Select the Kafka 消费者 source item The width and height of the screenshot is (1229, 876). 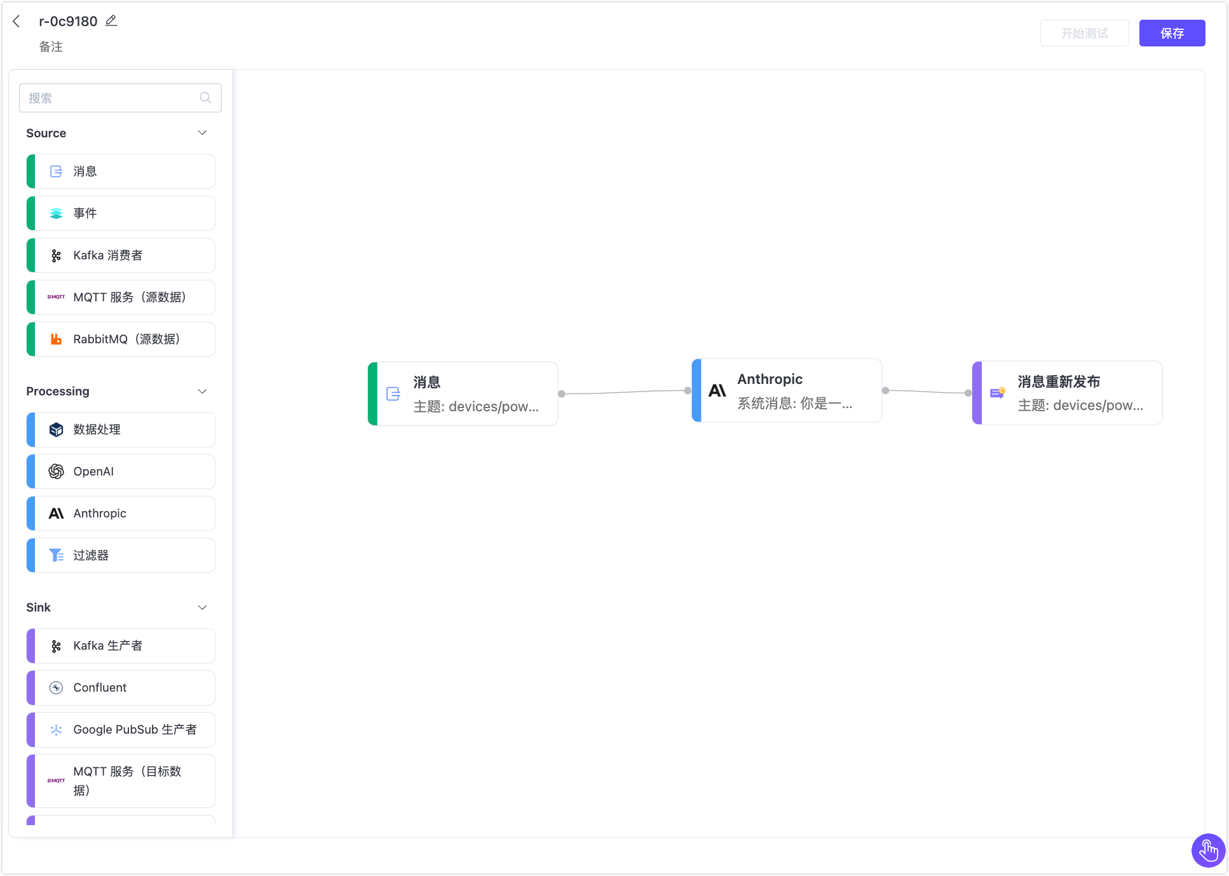click(x=121, y=256)
